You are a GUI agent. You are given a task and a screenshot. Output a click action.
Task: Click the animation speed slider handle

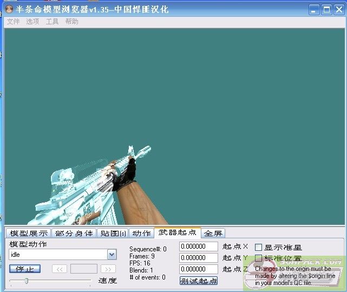coord(26,281)
